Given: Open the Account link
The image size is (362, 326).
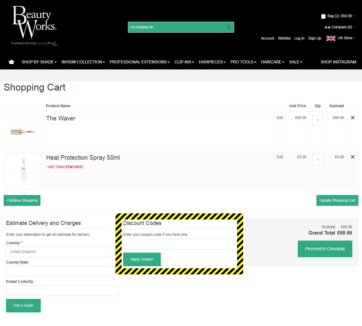Looking at the screenshot, I should pyautogui.click(x=267, y=38).
